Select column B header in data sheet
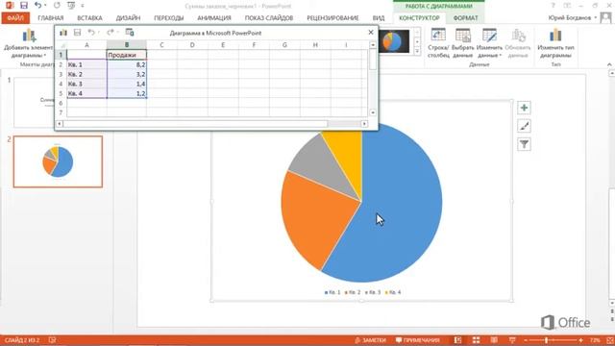 127,45
